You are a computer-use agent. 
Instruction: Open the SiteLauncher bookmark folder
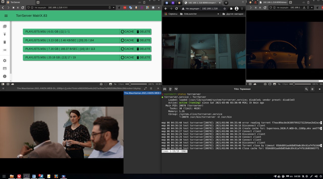pos(188,14)
